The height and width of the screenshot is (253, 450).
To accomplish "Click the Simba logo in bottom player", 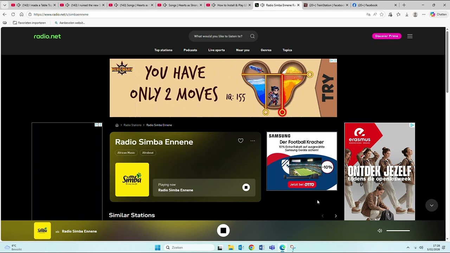I will tap(42, 231).
